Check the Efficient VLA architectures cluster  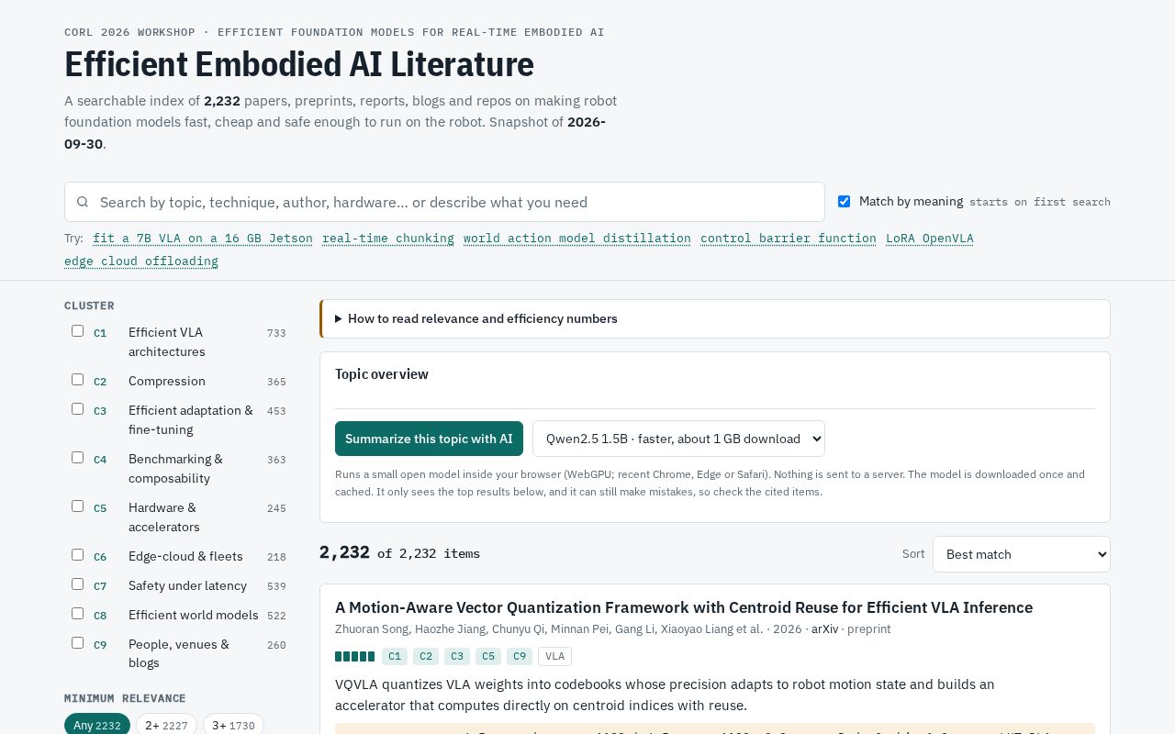pos(78,331)
